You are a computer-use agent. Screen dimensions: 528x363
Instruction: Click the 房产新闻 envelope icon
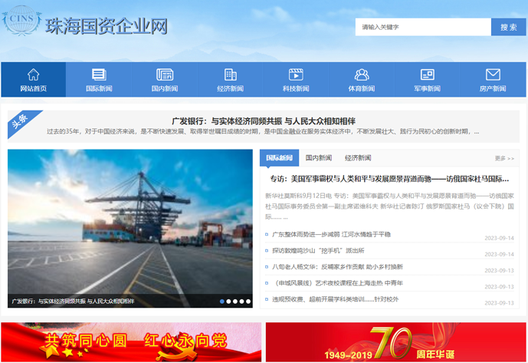click(x=493, y=74)
